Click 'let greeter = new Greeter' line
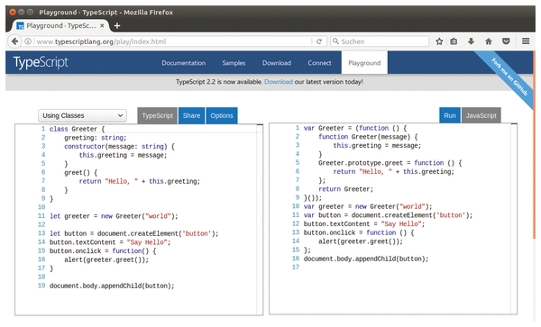541x327 pixels. (114, 216)
